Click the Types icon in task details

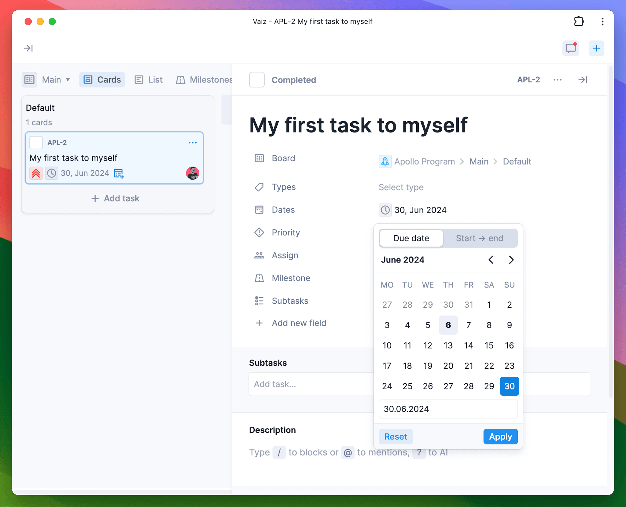click(259, 187)
